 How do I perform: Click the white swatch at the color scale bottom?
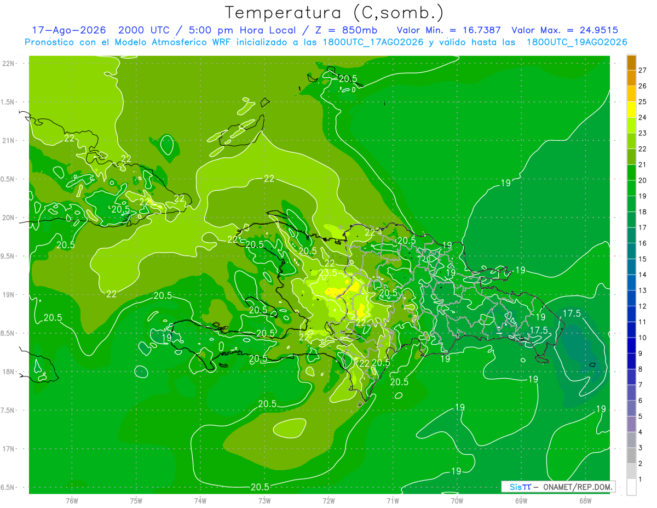(x=631, y=487)
